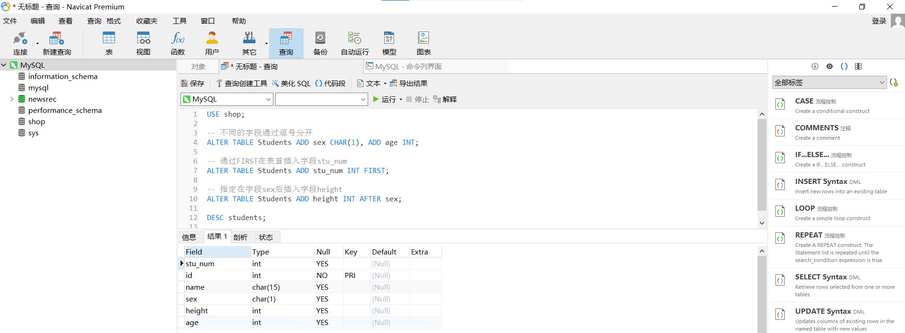Click the Explain (解释) button
Screen dimensions: 905x333
pos(445,99)
